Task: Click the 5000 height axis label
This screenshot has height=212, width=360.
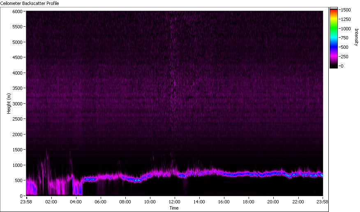Action: 17,42
